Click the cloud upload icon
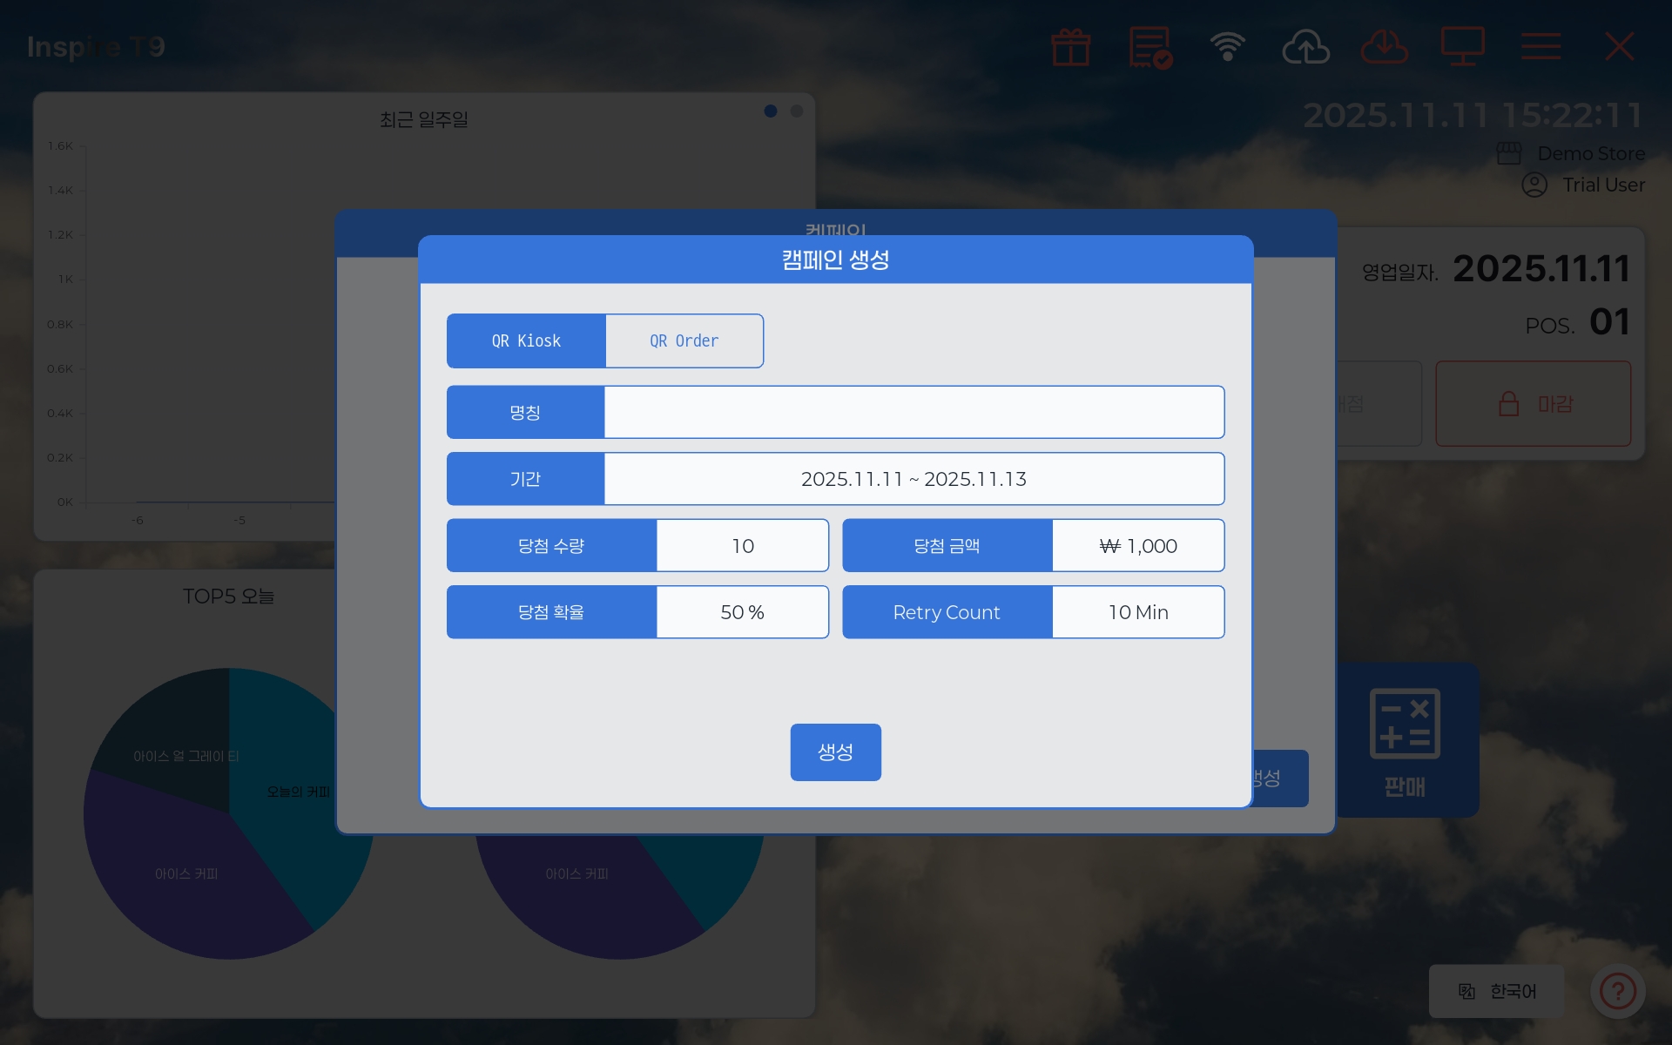Screen dimensions: 1672x1045 click(1305, 47)
